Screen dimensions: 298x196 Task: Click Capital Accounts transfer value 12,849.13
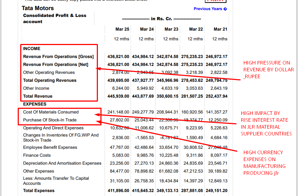tap(217, 181)
